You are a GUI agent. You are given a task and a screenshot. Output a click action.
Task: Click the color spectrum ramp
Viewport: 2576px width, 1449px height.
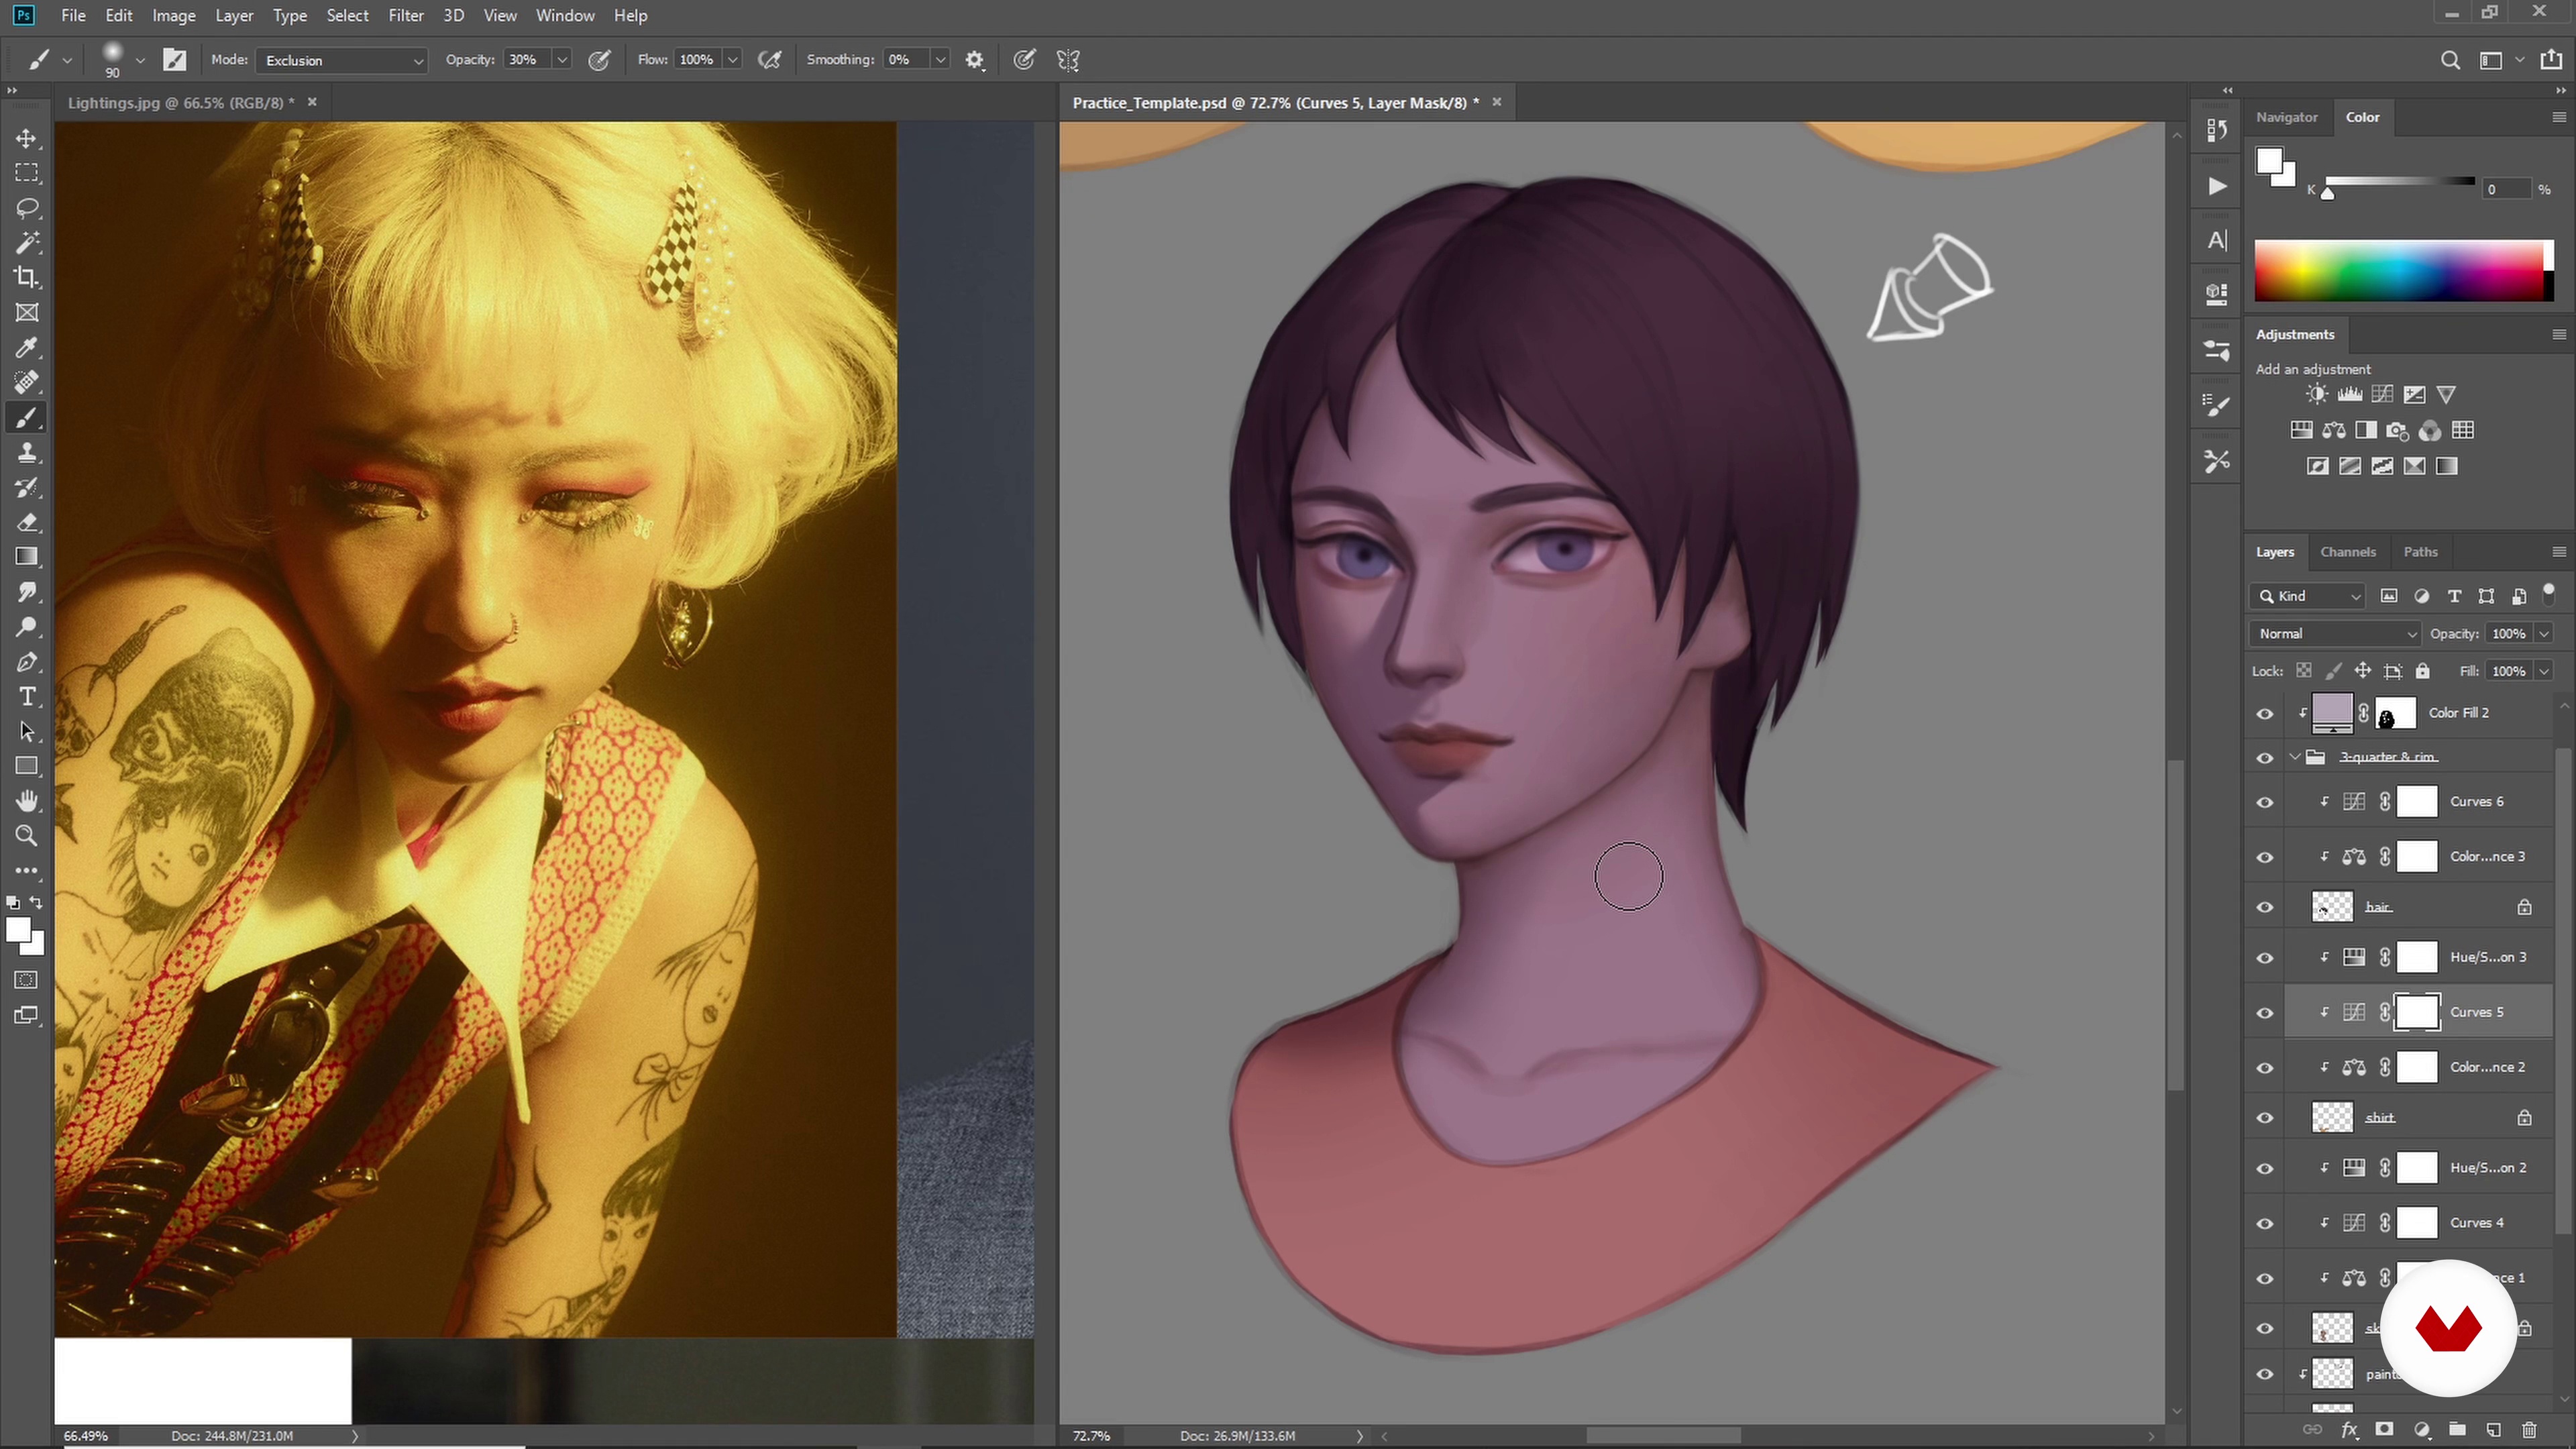(2400, 270)
